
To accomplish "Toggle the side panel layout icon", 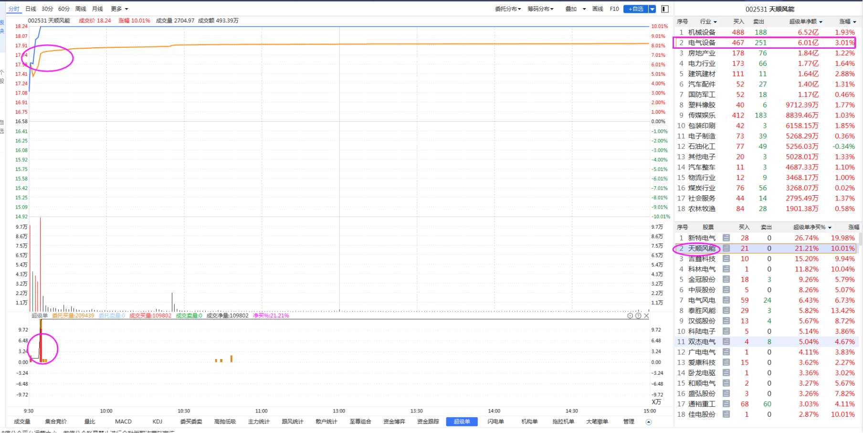I will point(665,9).
